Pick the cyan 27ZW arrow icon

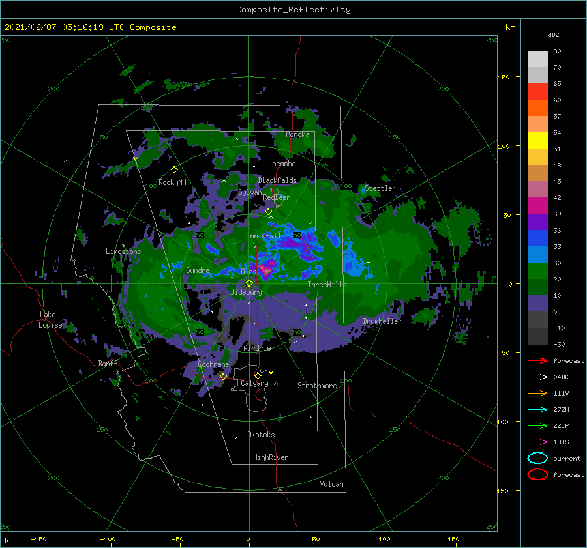coord(537,410)
